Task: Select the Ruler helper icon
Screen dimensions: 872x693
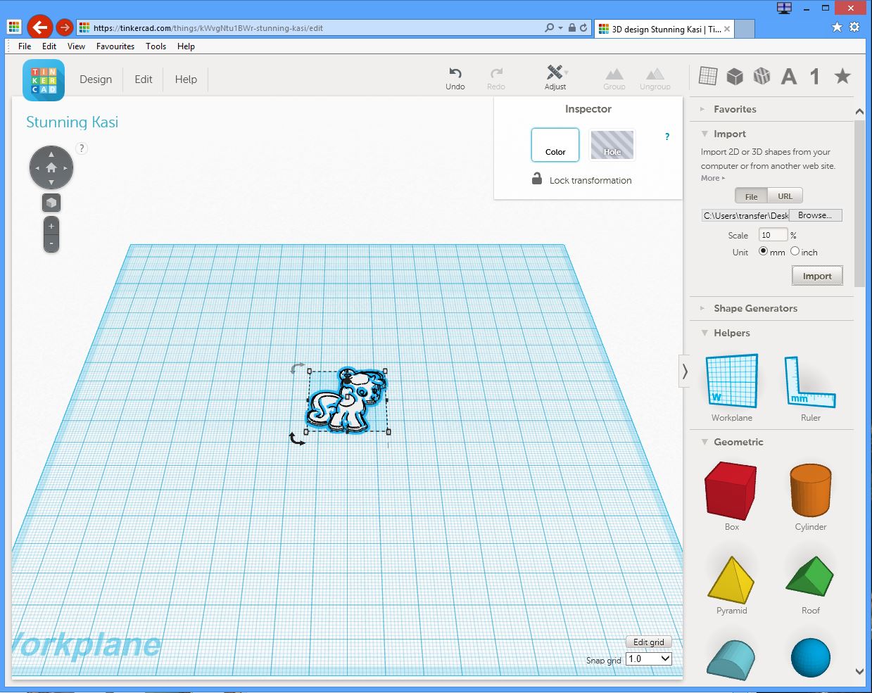Action: (x=810, y=382)
